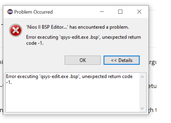171x123 pixels.
Task: Maximize the Problem Occurred dialog
Action: tap(120, 12)
